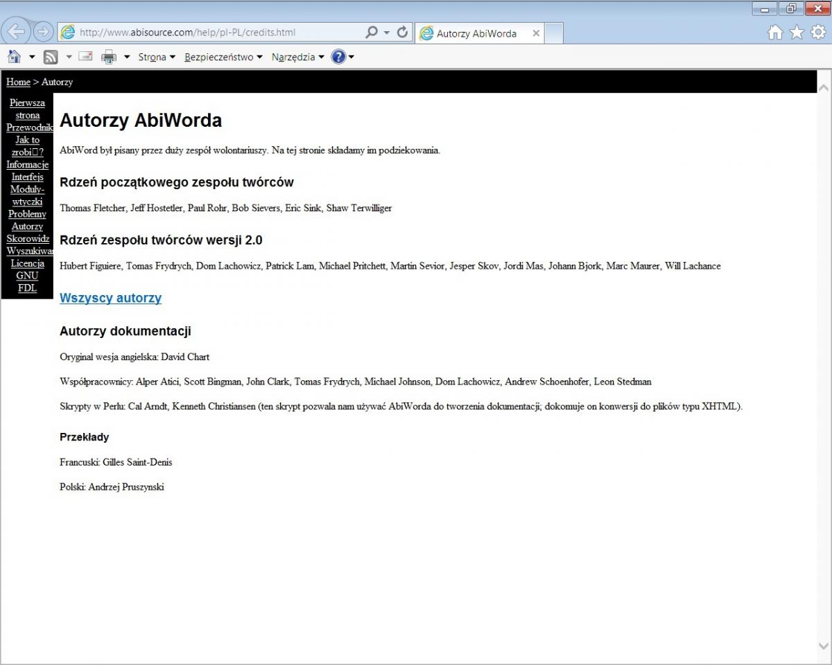This screenshot has height=665, width=832.
Task: Click the Home icon in command bar
Action: (x=14, y=57)
